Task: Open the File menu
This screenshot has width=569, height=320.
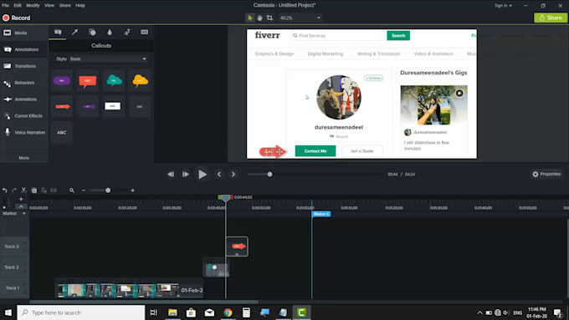Action: (6, 6)
